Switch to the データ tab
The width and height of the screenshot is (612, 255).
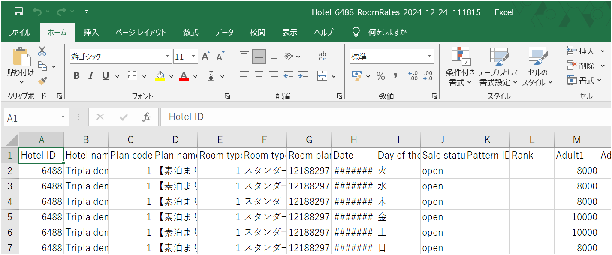[x=224, y=33]
